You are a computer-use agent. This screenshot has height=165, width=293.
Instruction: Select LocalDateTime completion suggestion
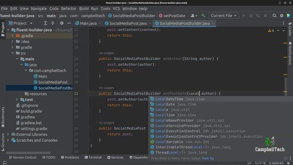pos(221,99)
